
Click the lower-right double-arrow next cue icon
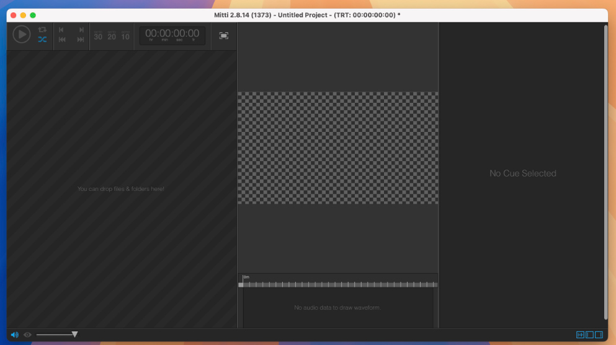81,40
